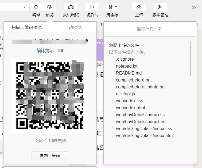Click the preview eye icon
Viewport: 202px width, 168px height.
click(x=50, y=7)
